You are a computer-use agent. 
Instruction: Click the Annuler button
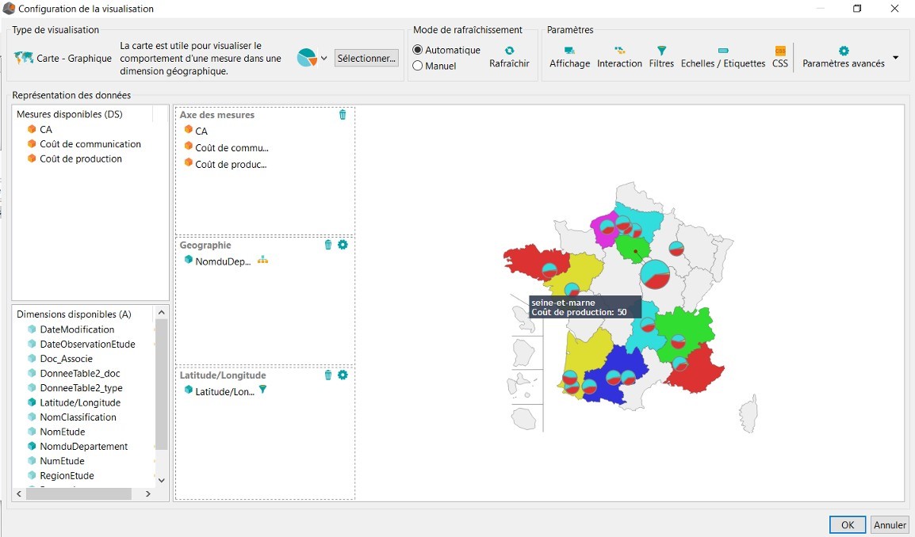point(890,524)
